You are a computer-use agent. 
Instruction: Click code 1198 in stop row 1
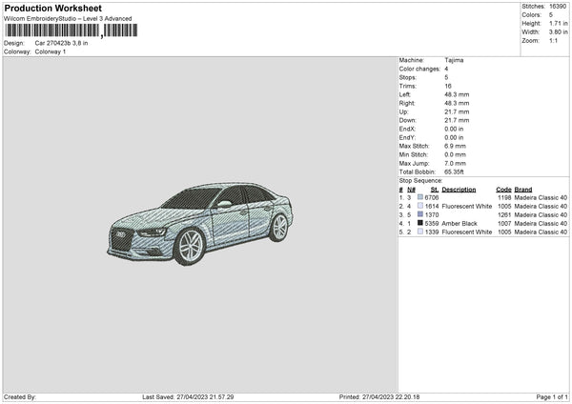pyautogui.click(x=504, y=197)
